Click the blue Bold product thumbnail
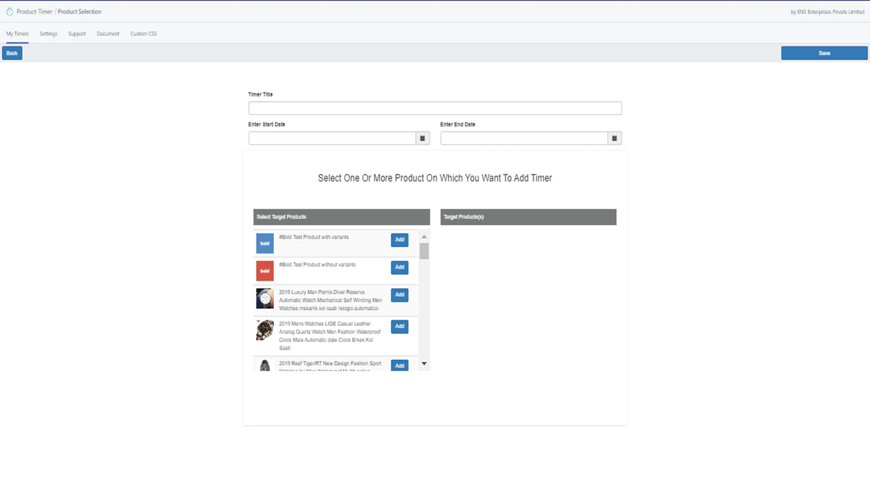This screenshot has height=489, width=870. [265, 243]
